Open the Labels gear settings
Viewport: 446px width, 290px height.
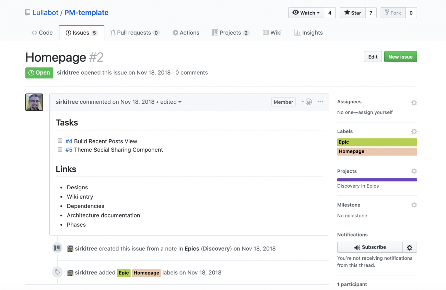click(x=414, y=131)
